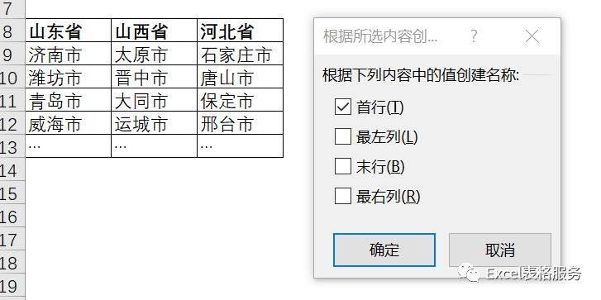Select the 山西省 header cell
The height and width of the screenshot is (300, 601).
tap(154, 31)
